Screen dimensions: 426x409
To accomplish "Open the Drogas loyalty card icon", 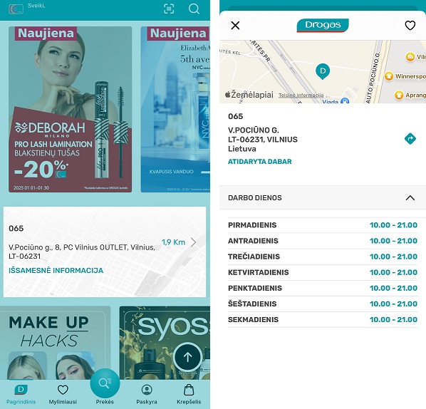I will click(x=16, y=9).
